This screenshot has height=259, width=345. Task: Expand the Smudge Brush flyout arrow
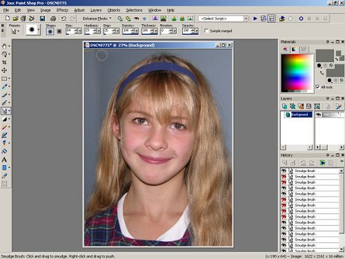pos(9,111)
